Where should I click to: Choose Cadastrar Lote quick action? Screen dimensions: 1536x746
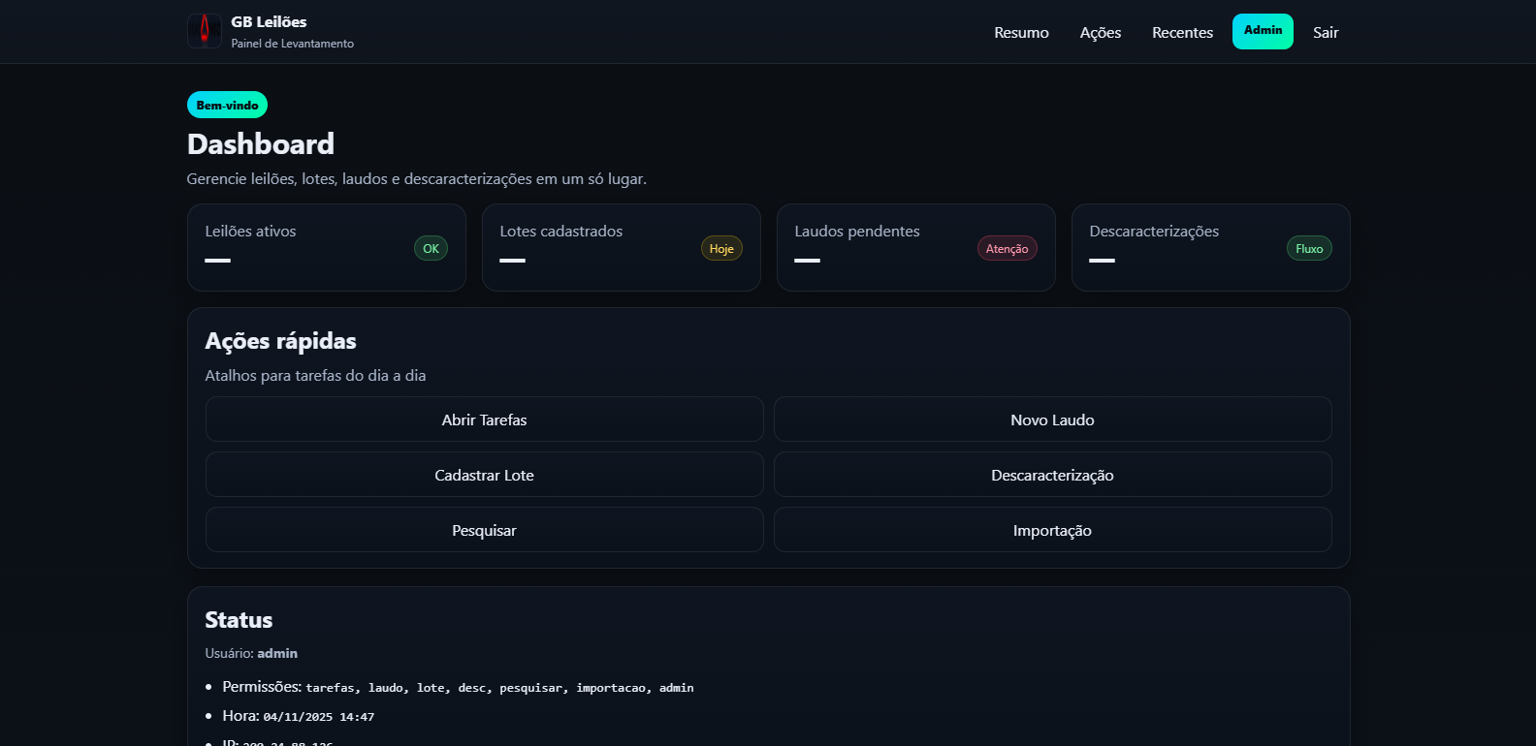point(484,475)
